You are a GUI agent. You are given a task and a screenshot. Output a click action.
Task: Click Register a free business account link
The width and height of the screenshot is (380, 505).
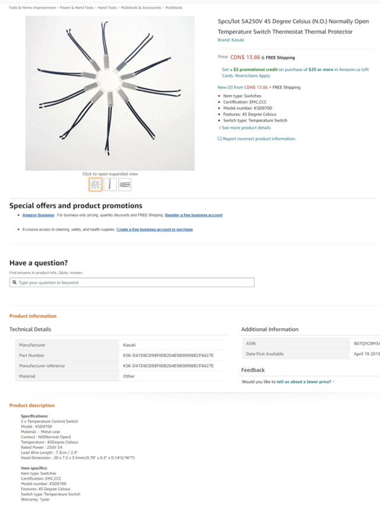[194, 215]
